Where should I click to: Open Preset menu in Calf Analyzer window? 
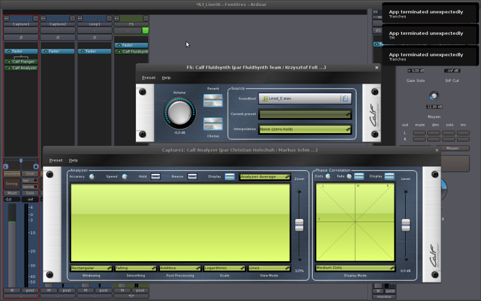coord(56,160)
